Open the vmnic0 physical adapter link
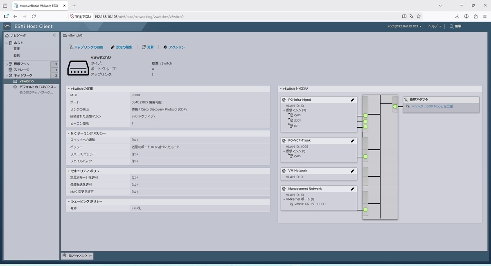The image size is (491, 266). click(x=432, y=106)
